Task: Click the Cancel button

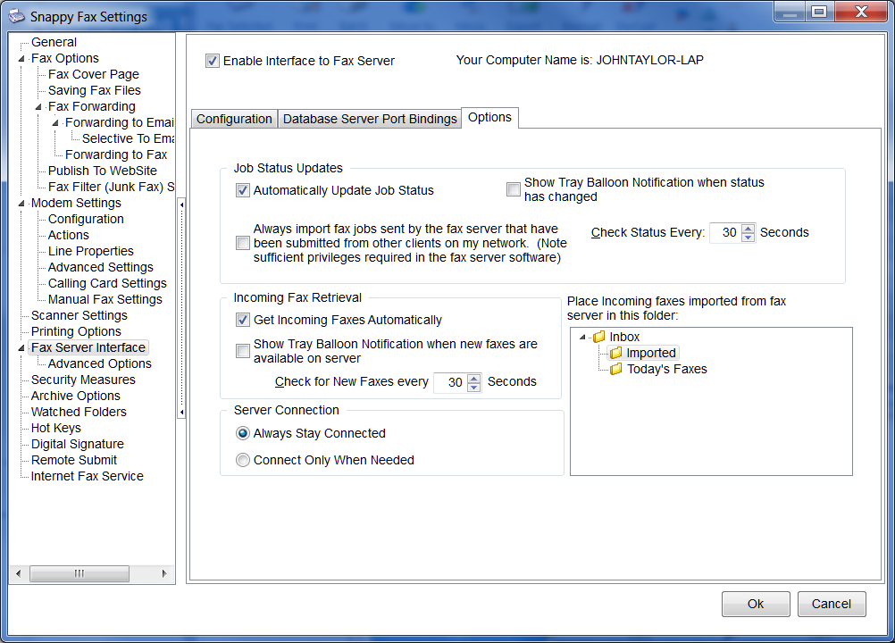Action: click(831, 604)
